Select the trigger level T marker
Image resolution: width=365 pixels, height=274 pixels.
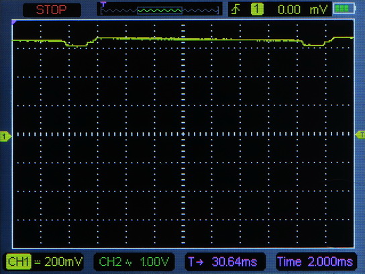pyautogui.click(x=360, y=135)
